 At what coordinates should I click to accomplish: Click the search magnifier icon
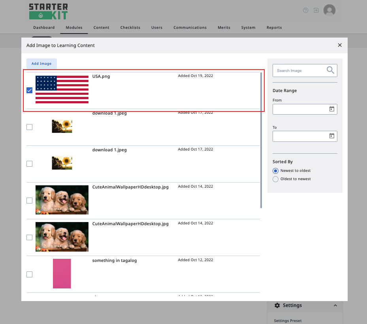pyautogui.click(x=330, y=70)
